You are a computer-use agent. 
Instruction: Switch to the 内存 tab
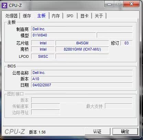coord(56,16)
